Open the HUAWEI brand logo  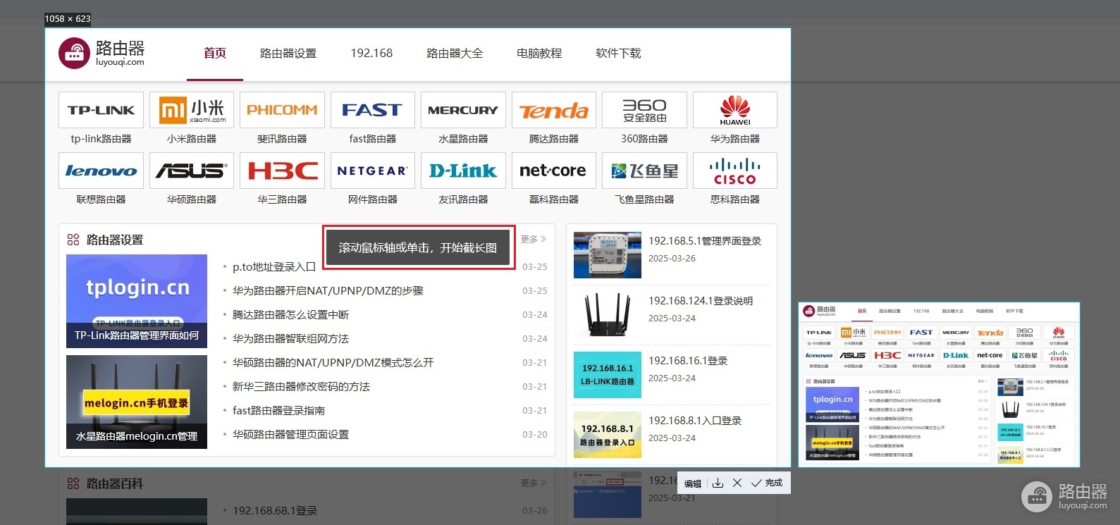735,110
